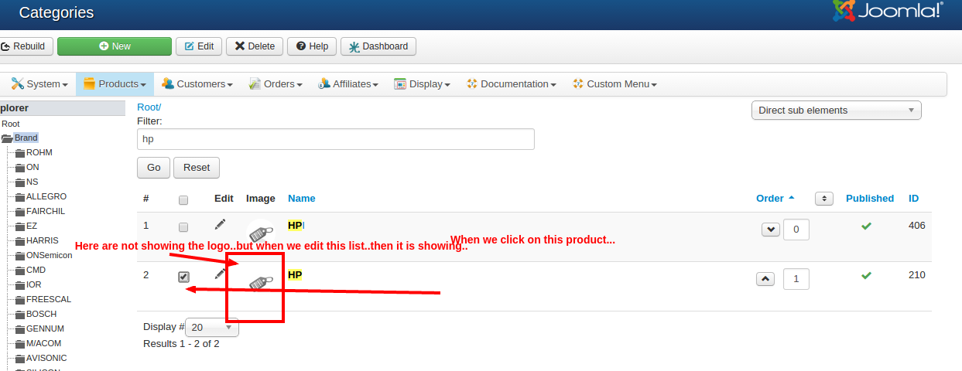Open the Help button
The image size is (962, 371).
click(x=312, y=46)
